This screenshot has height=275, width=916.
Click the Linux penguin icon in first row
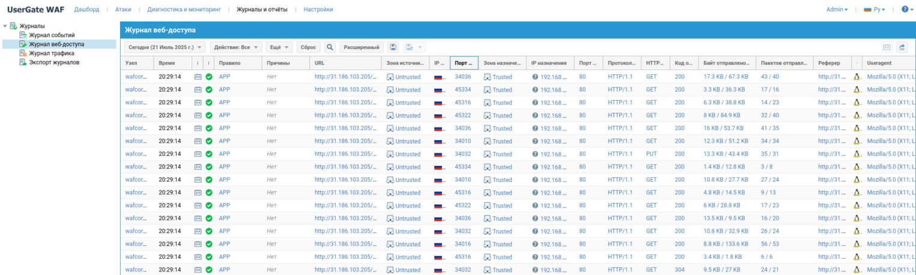[x=857, y=77]
